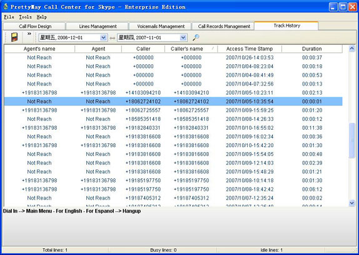The height and width of the screenshot is (255, 359).
Task: Select the Track History tab
Action: click(286, 26)
